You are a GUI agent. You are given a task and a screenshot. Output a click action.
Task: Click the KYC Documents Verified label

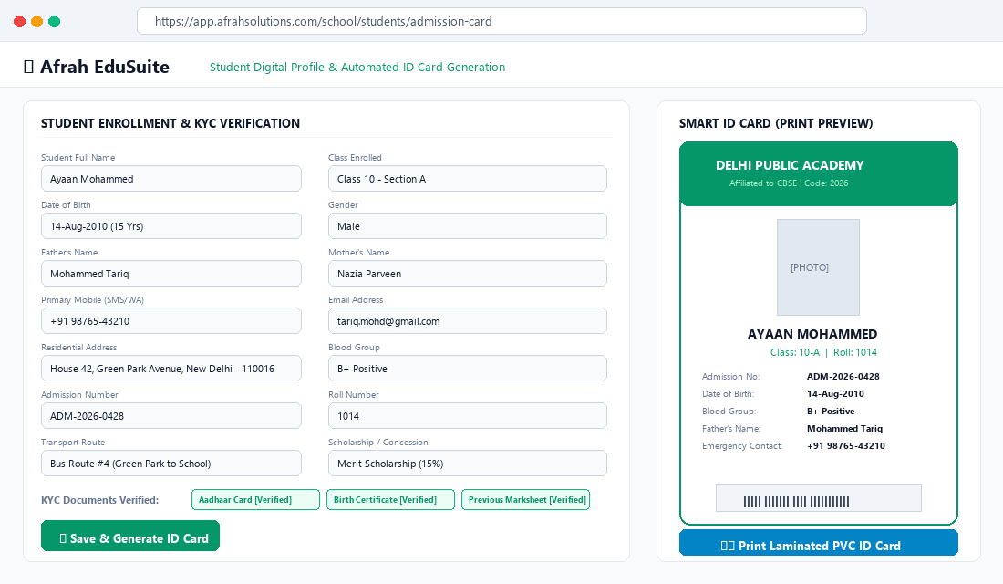click(99, 500)
